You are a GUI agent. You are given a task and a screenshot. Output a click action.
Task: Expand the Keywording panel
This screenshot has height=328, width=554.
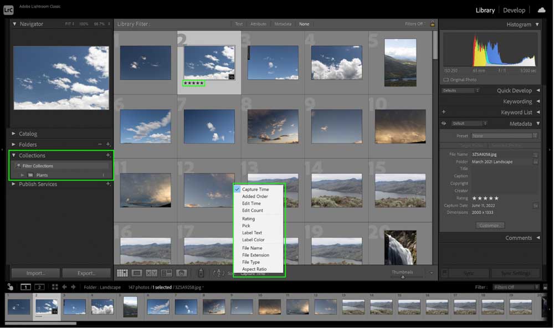538,101
